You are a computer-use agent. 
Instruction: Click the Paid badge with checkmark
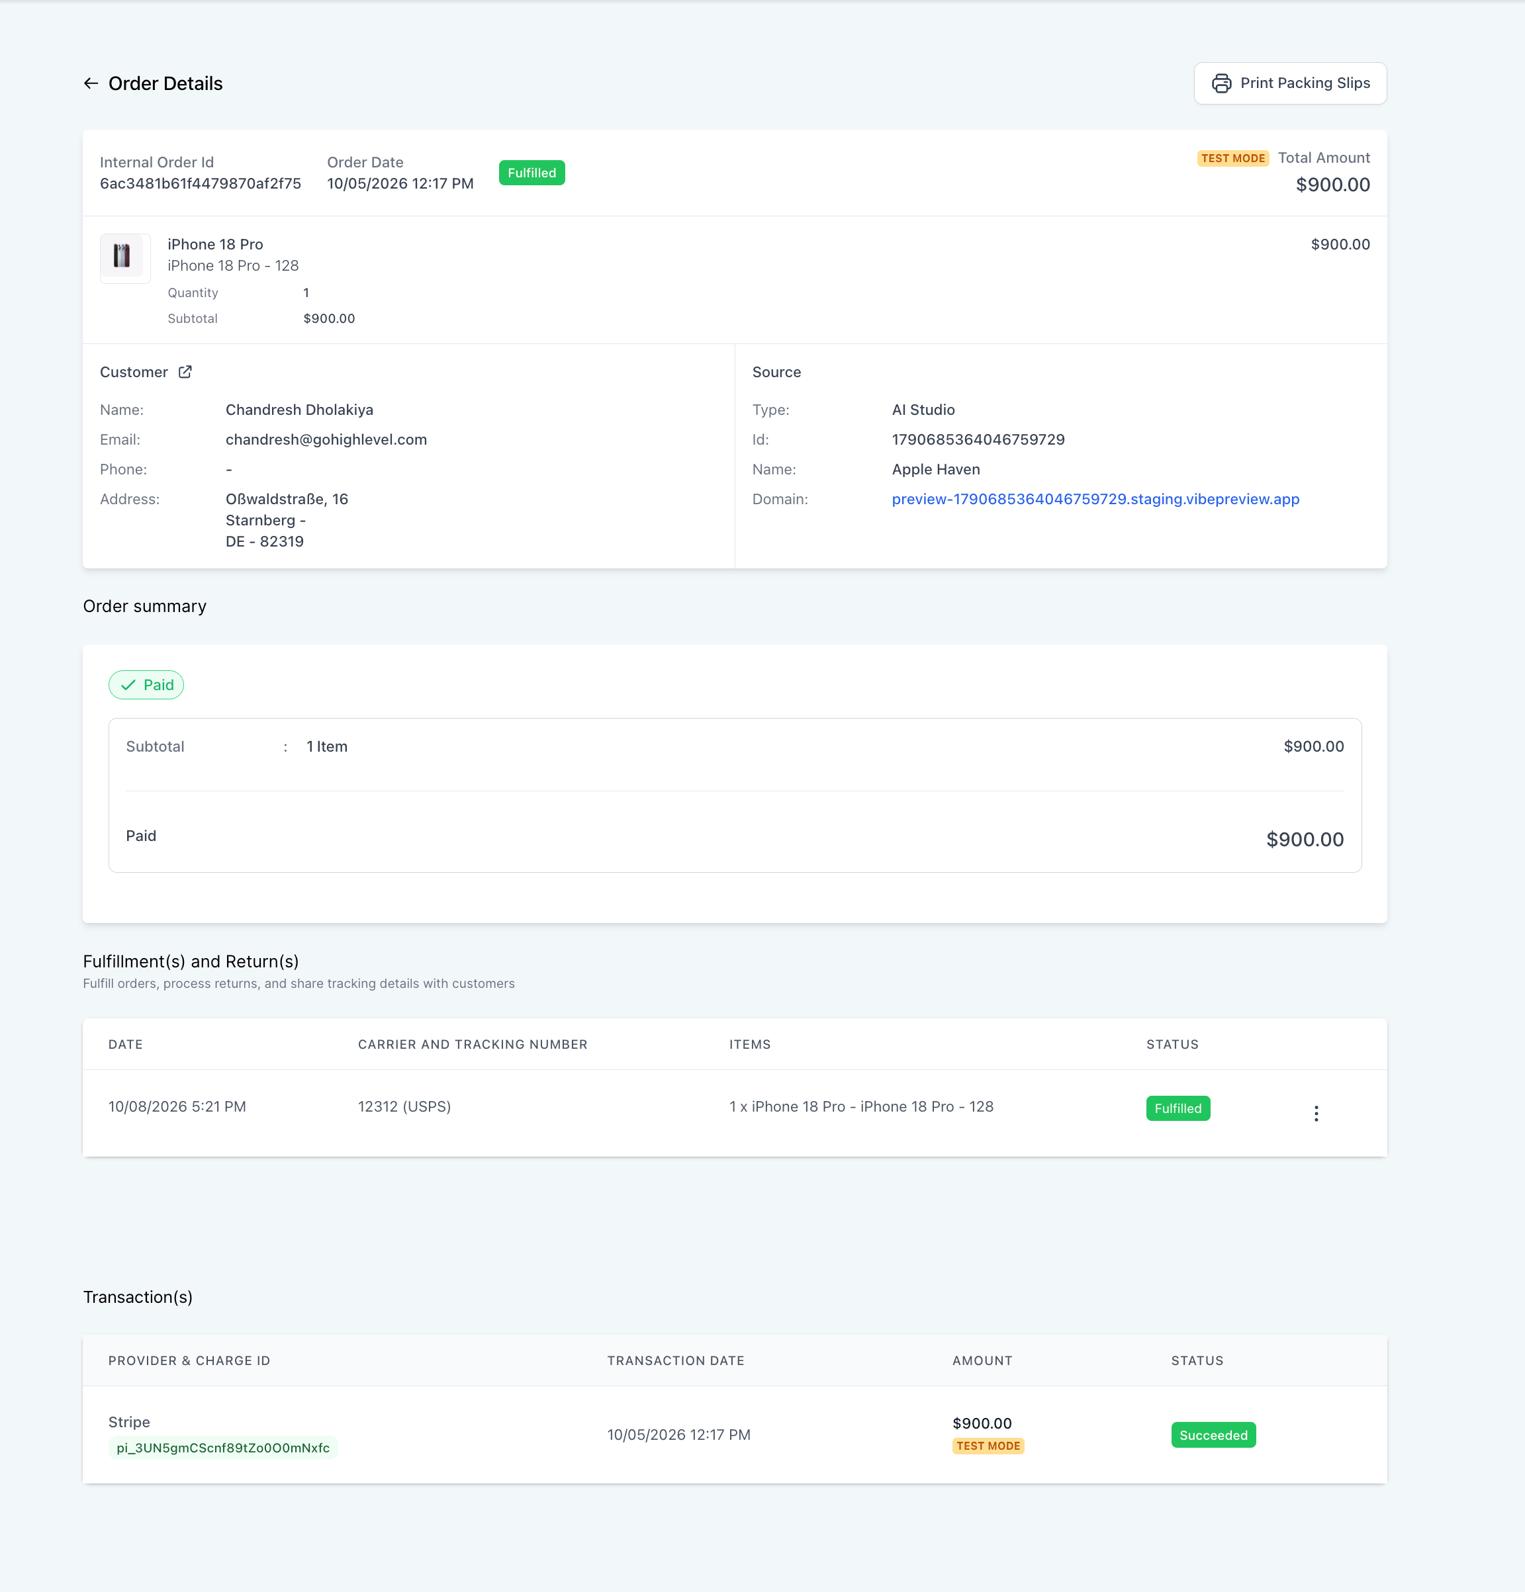tap(146, 685)
